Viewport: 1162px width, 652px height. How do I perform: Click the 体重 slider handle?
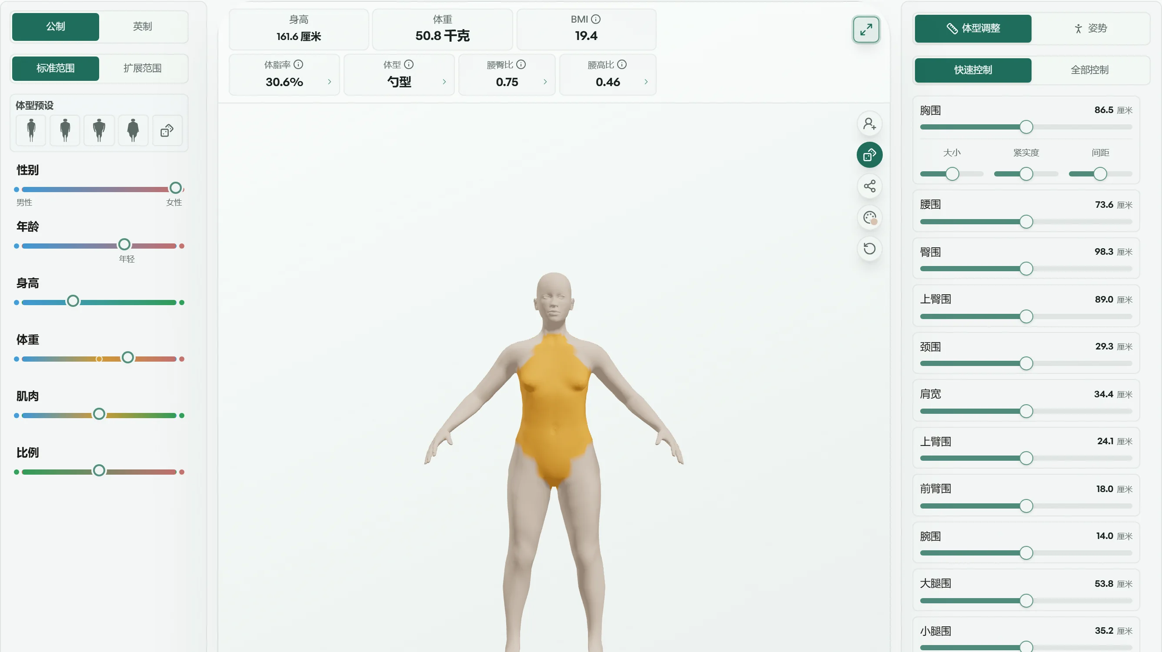coord(128,358)
